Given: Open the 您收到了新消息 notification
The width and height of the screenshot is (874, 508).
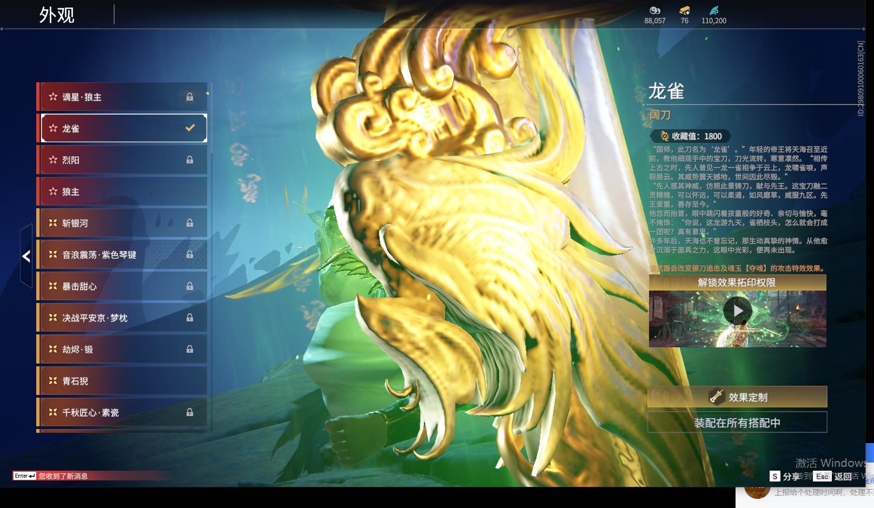Looking at the screenshot, I should pos(63,476).
